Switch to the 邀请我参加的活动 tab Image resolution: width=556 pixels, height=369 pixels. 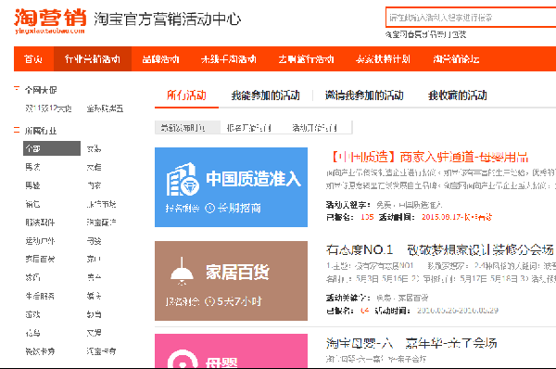tap(364, 95)
